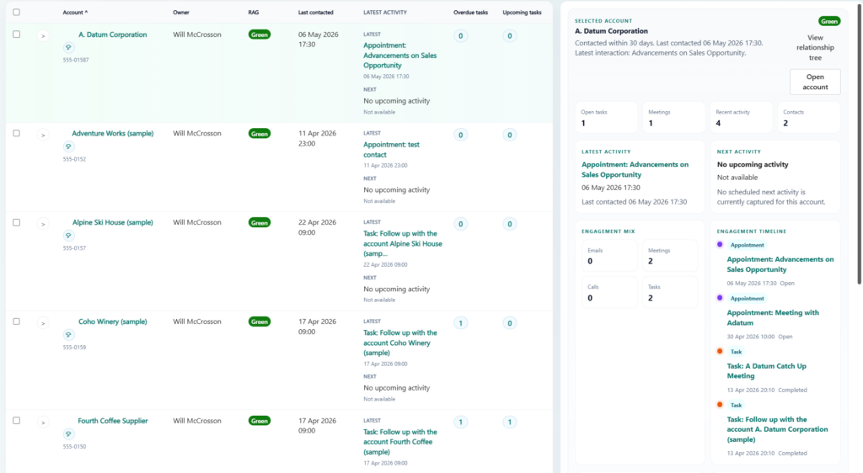This screenshot has height=473, width=863.
Task: Expand the Fourth Coffee Supplier row chevron
Action: 43,422
